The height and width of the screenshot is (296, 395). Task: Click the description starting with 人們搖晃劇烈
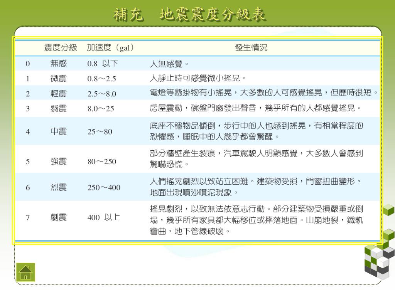256,187
